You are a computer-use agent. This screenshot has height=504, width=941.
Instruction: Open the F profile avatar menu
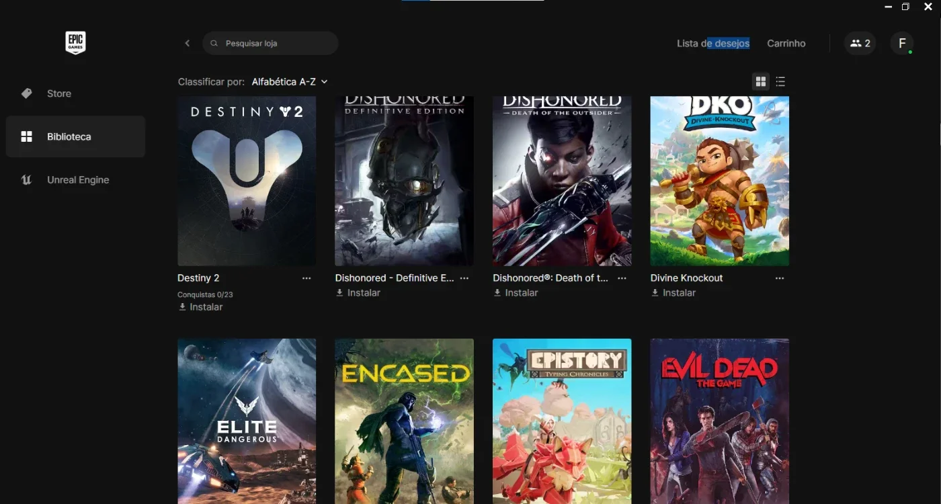click(902, 43)
